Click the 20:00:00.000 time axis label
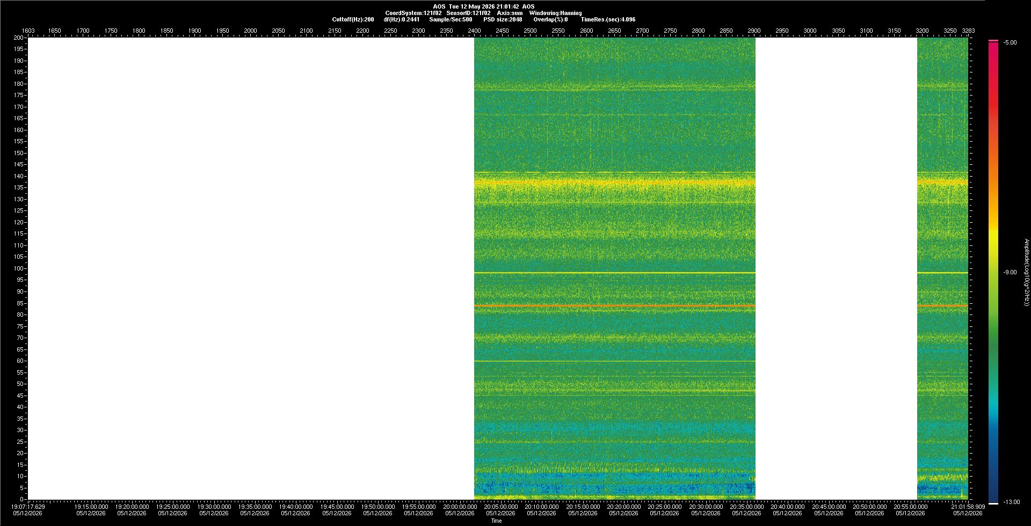 pyautogui.click(x=460, y=507)
